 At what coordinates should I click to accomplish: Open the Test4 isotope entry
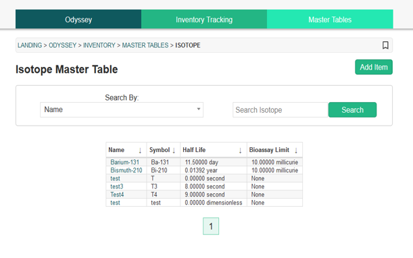pos(117,195)
